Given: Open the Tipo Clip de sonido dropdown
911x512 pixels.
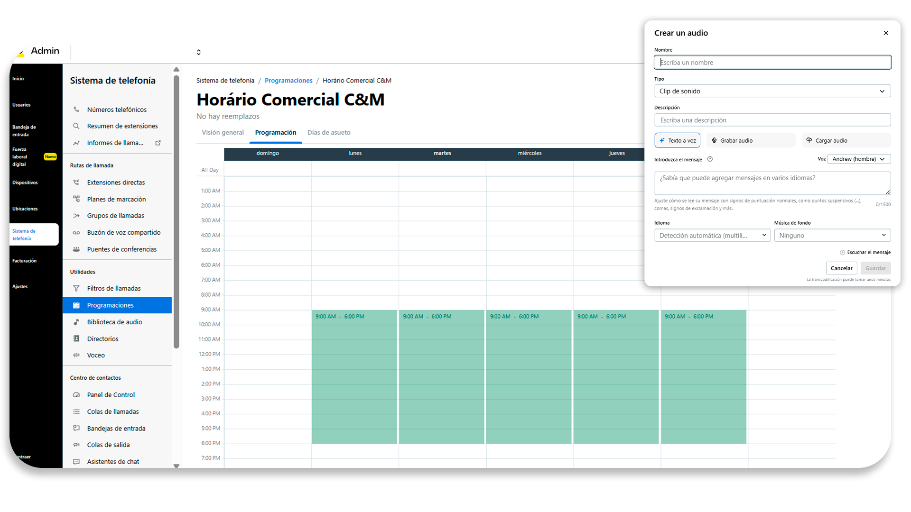Looking at the screenshot, I should (x=772, y=91).
